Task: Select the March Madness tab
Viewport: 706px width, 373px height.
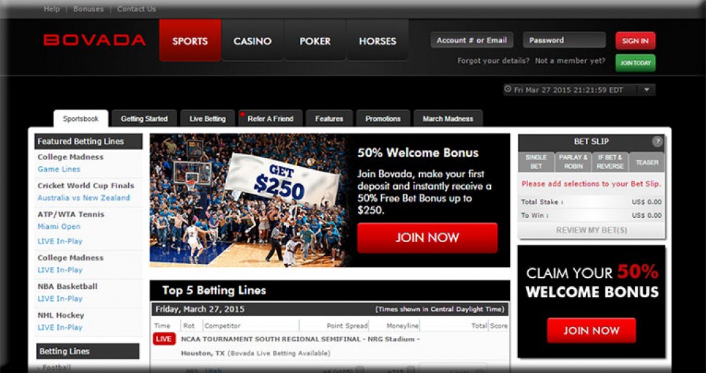Action: coord(447,119)
